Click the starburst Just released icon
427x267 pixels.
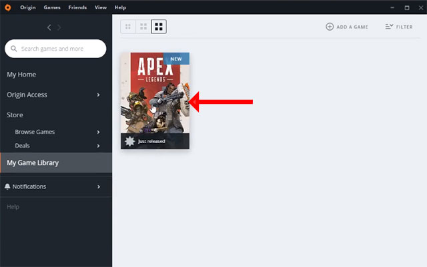129,141
